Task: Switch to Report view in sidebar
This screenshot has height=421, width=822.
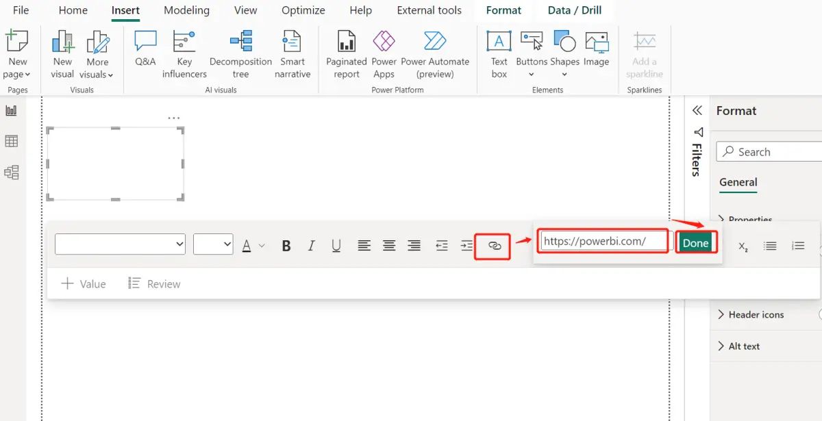Action: click(x=12, y=110)
